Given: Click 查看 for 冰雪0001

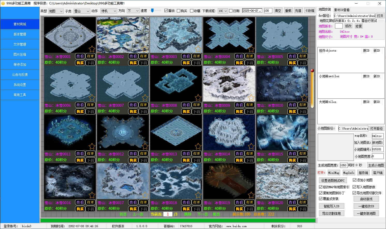Looking at the screenshot, I should coord(80,56).
